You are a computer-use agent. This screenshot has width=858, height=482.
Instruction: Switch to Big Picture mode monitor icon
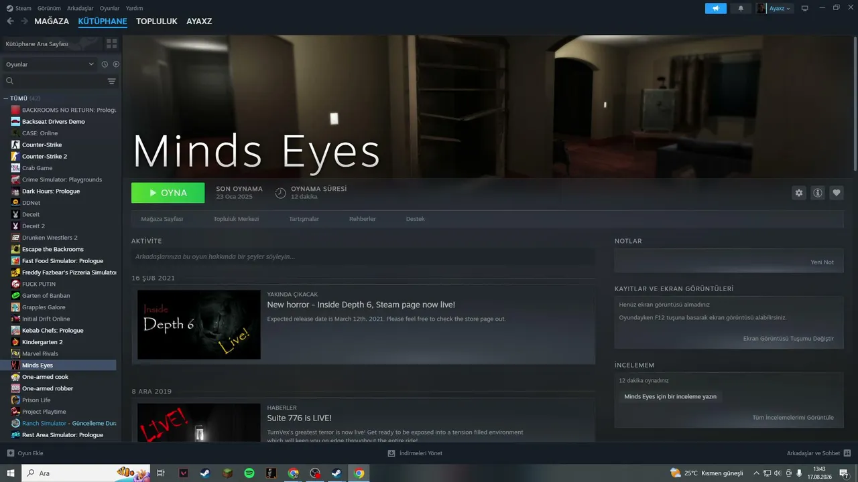[804, 8]
